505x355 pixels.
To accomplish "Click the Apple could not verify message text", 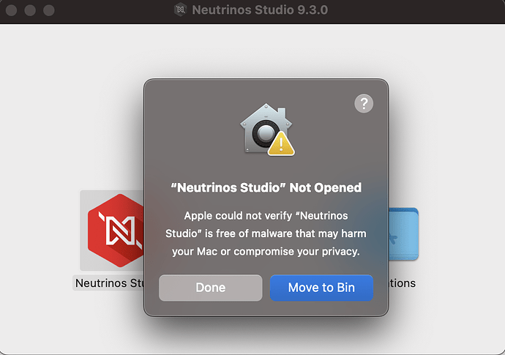I will coord(266,233).
